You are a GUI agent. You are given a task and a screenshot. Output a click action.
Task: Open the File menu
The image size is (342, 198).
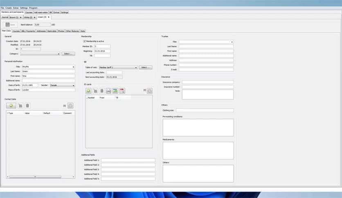pos(2,8)
